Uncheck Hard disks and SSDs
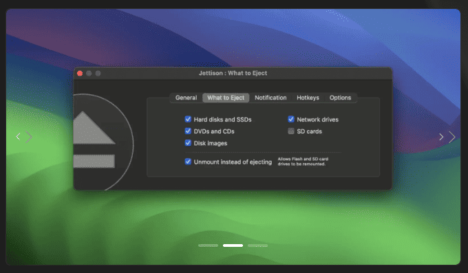Screen dimensions: 468x273 tap(188, 120)
